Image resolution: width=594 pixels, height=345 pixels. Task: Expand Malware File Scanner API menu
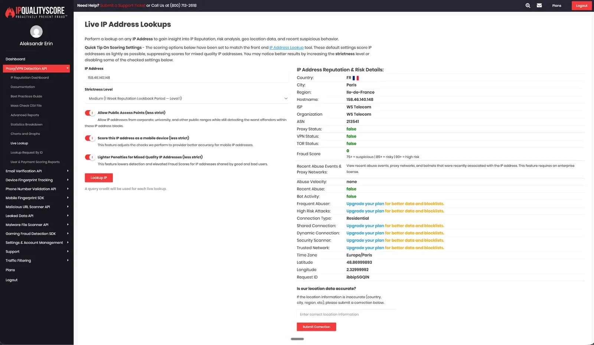pos(37,225)
